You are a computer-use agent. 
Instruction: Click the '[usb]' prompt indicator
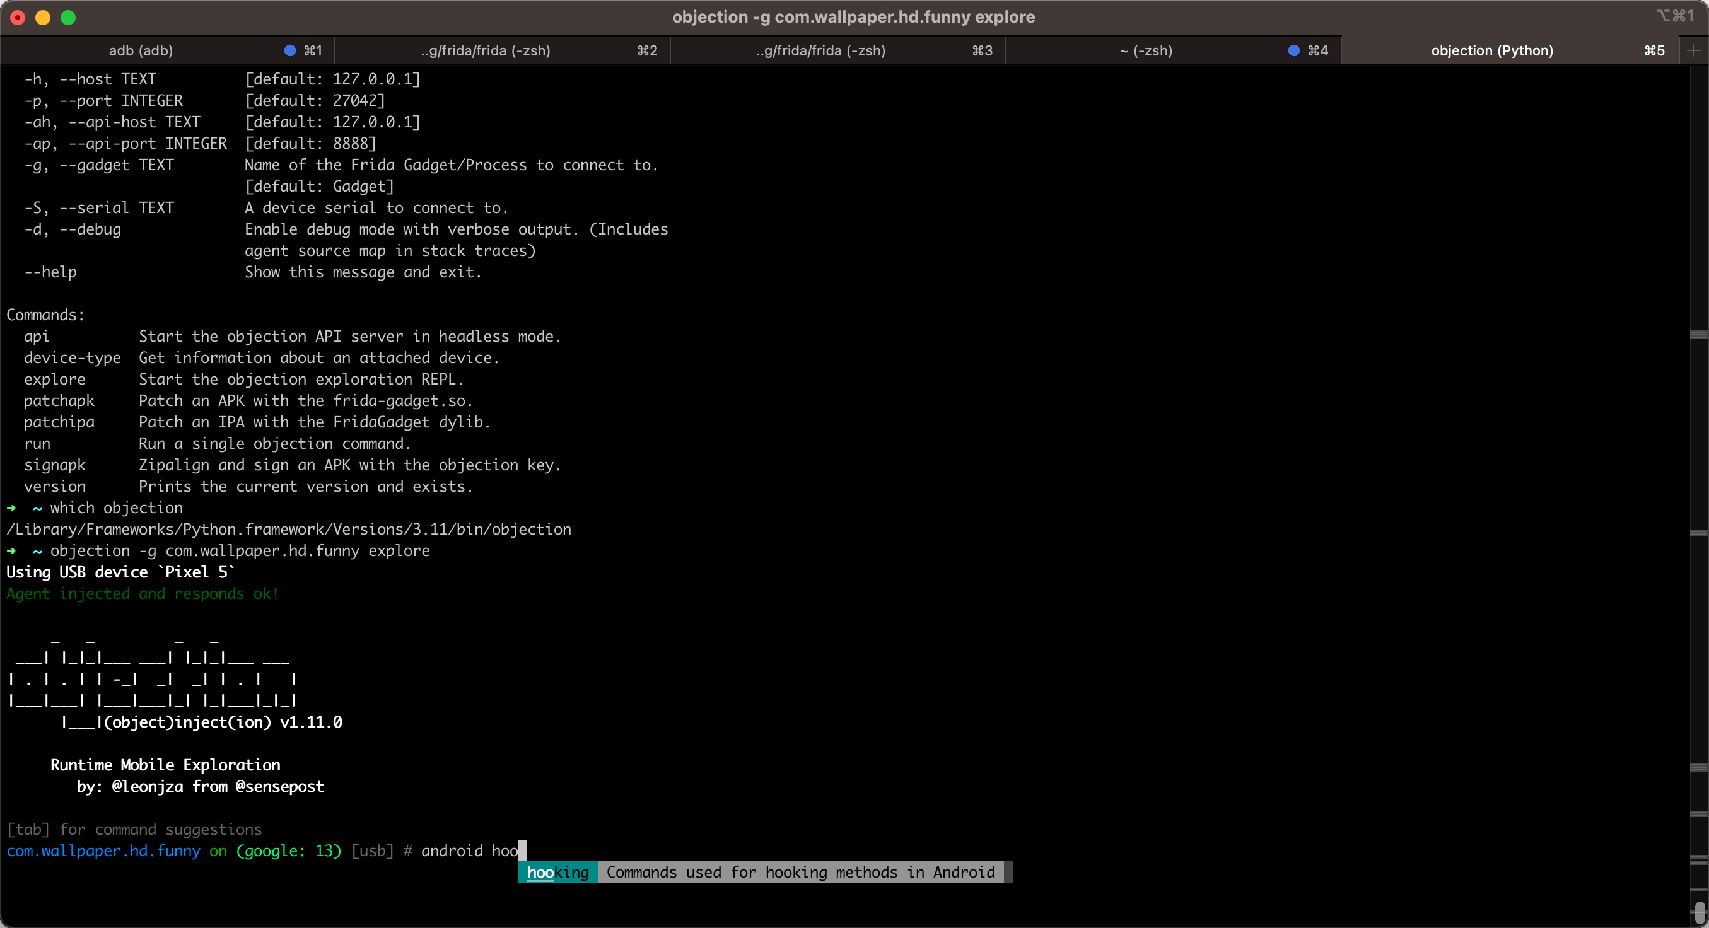[x=372, y=851]
